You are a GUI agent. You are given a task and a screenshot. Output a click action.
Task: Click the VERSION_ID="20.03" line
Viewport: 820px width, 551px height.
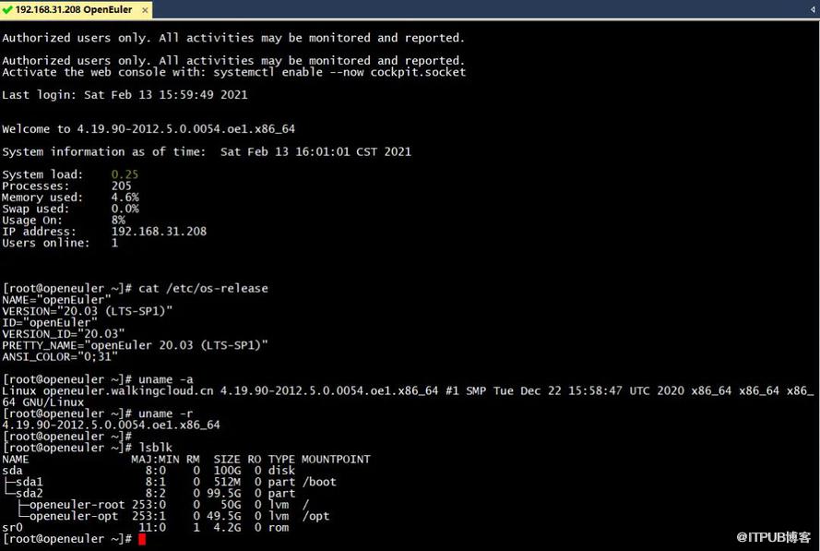[x=64, y=334]
